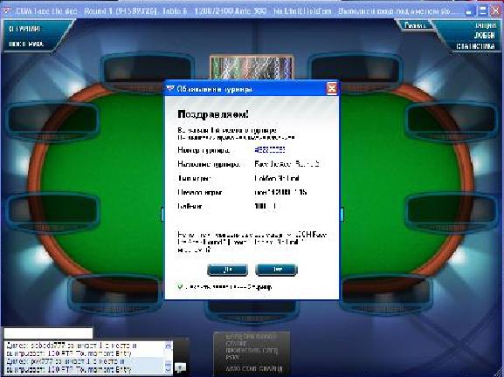Click the Full Tilt logo icon in dialog title

point(170,89)
